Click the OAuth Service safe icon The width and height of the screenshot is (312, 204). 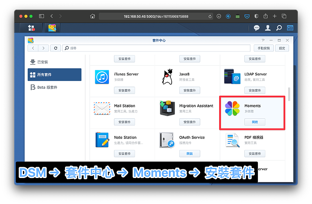(167, 140)
